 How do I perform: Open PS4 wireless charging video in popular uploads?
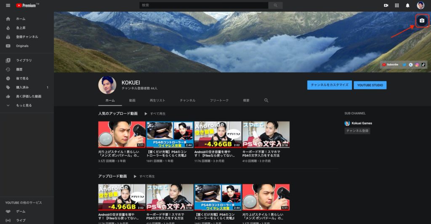(x=170, y=135)
